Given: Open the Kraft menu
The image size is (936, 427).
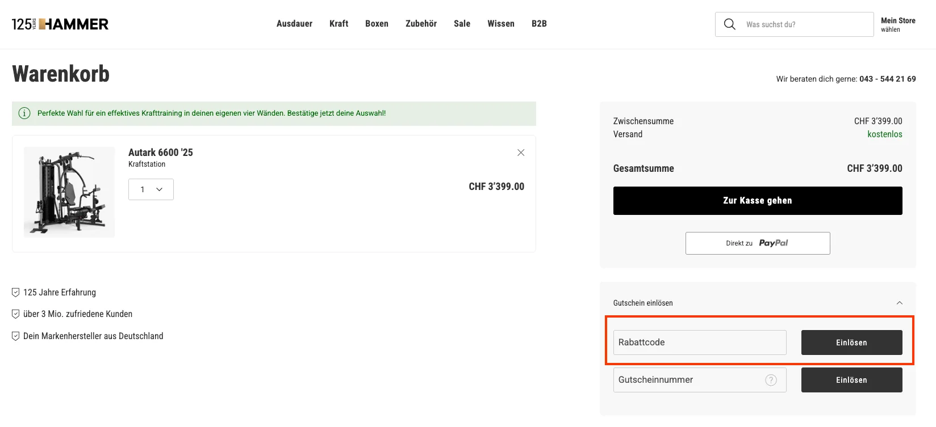Looking at the screenshot, I should (339, 24).
